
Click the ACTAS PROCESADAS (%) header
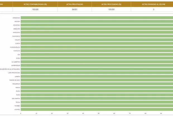click(111, 4)
